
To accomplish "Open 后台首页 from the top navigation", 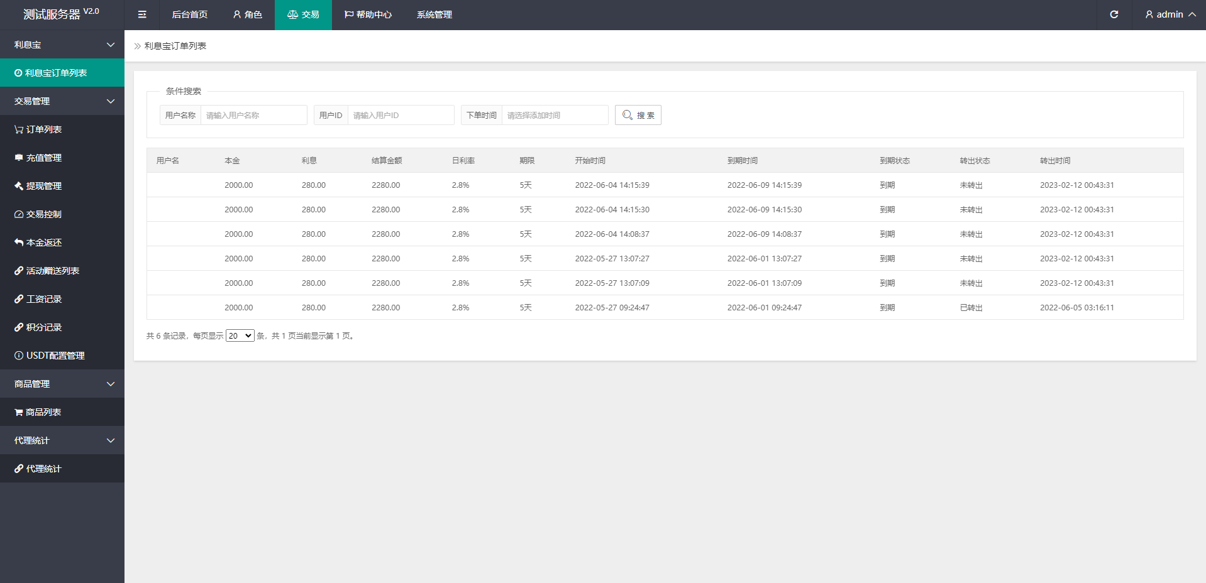I will click(x=189, y=14).
